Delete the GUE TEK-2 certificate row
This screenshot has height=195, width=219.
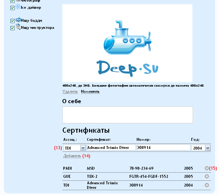[x=207, y=177]
